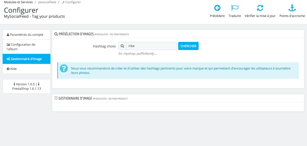Click the hashtag recommendation message text
This screenshot has width=307, height=146.
(x=181, y=71)
